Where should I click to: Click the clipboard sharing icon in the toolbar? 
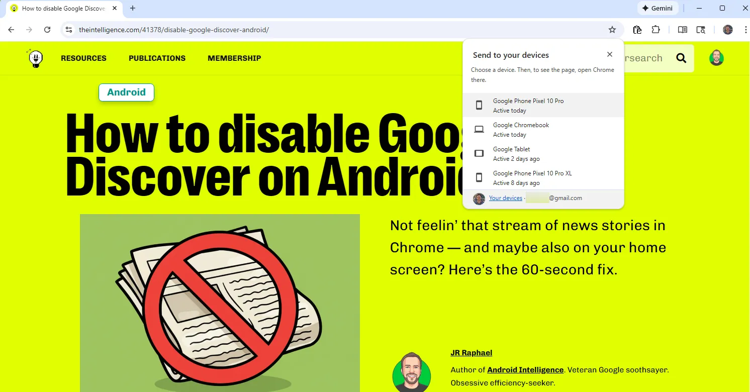(x=637, y=30)
